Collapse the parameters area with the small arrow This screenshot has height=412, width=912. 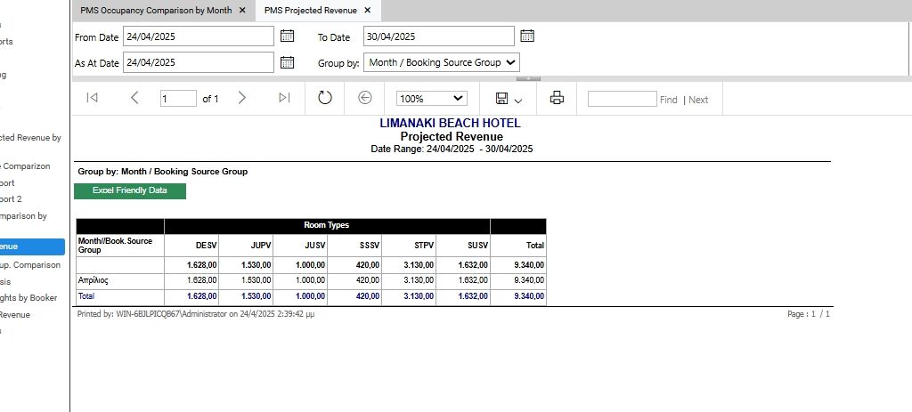pos(528,78)
